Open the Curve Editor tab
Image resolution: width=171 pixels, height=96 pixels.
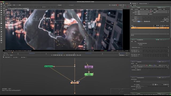pyautogui.click(x=15, y=57)
